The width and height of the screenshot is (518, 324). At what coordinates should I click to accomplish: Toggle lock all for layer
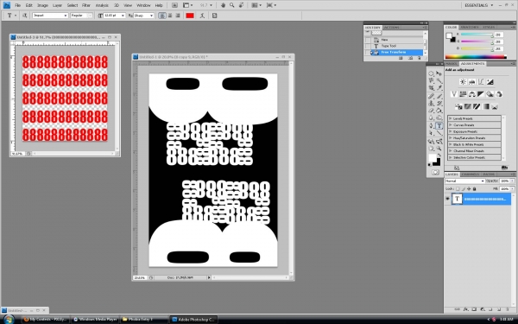click(474, 188)
